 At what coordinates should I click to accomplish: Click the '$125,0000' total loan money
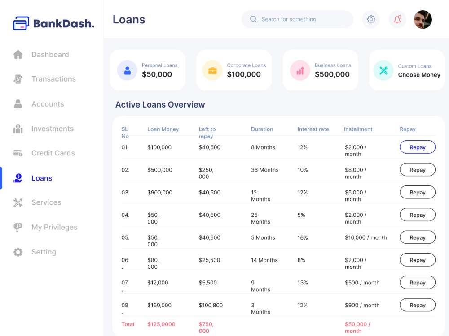(x=161, y=324)
